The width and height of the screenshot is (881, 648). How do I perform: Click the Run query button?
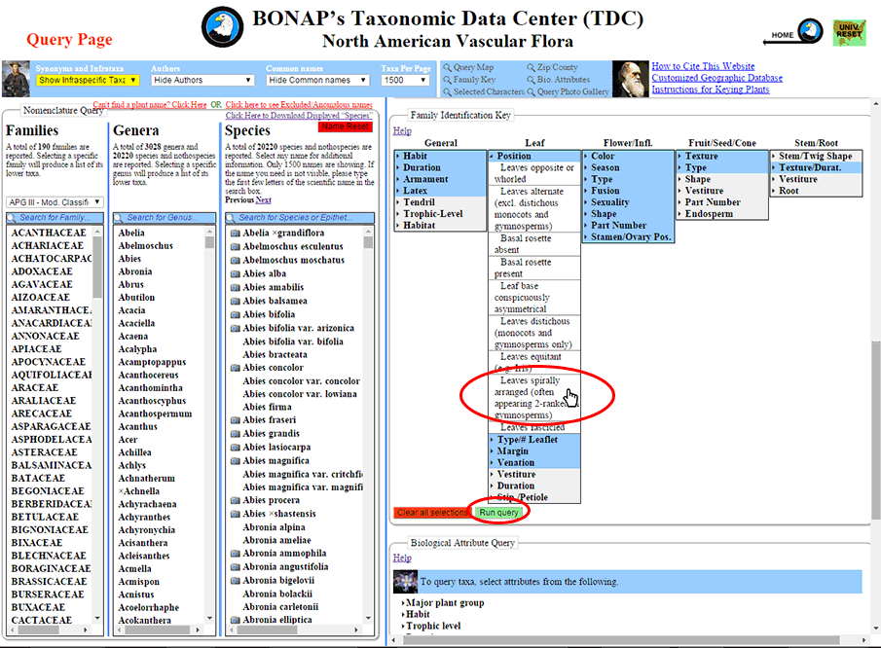tap(498, 513)
